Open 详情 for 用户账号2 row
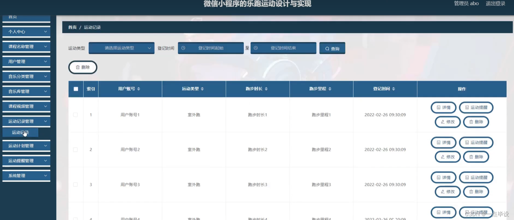514x220 pixels. pyautogui.click(x=443, y=142)
